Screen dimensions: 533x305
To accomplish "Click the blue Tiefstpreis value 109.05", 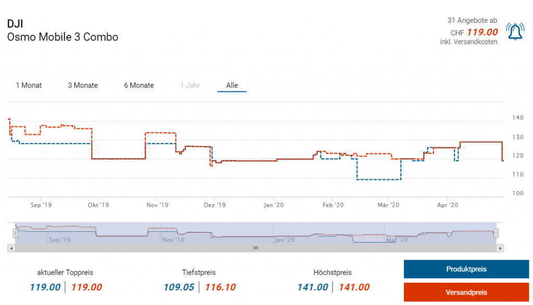I will click(x=179, y=287).
